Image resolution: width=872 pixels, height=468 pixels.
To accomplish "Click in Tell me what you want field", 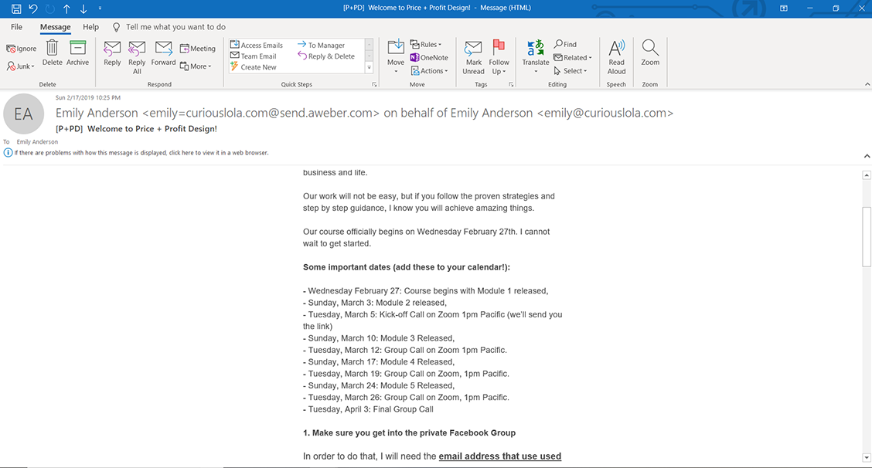I will pyautogui.click(x=175, y=27).
